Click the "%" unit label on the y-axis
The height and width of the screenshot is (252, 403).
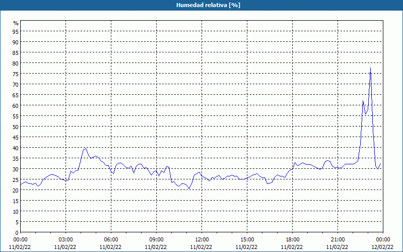[16, 23]
